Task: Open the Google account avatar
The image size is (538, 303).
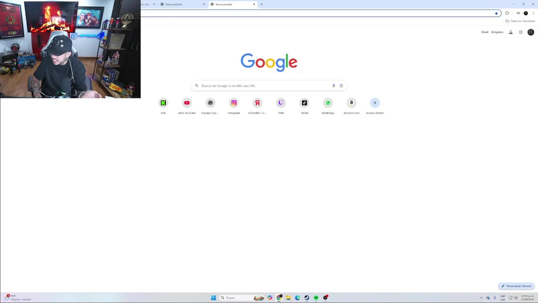Action: (531, 32)
